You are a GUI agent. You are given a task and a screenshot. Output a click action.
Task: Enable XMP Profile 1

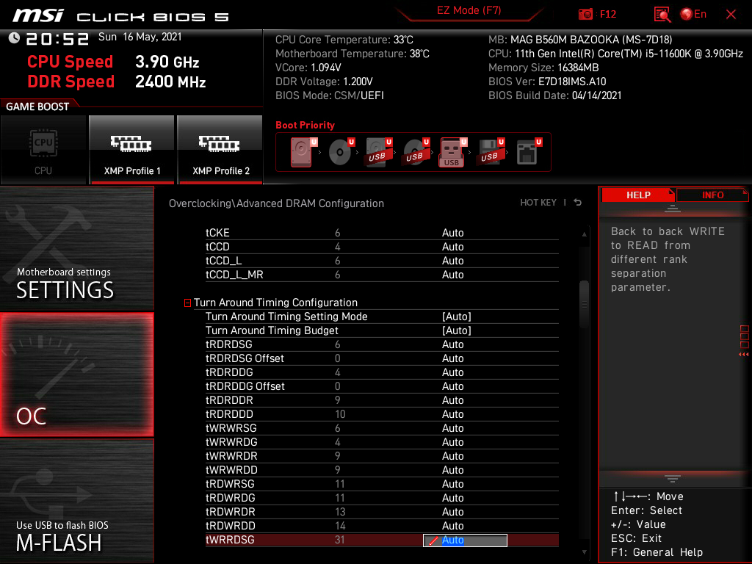pos(132,150)
